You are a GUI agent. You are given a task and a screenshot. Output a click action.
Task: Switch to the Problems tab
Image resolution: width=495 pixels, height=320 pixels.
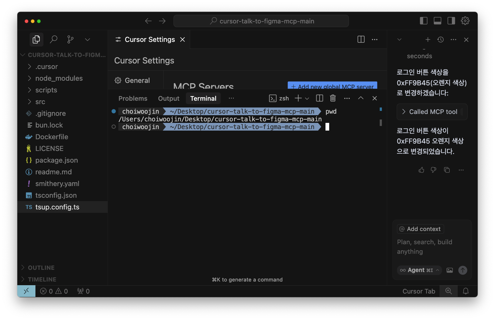pos(133,99)
